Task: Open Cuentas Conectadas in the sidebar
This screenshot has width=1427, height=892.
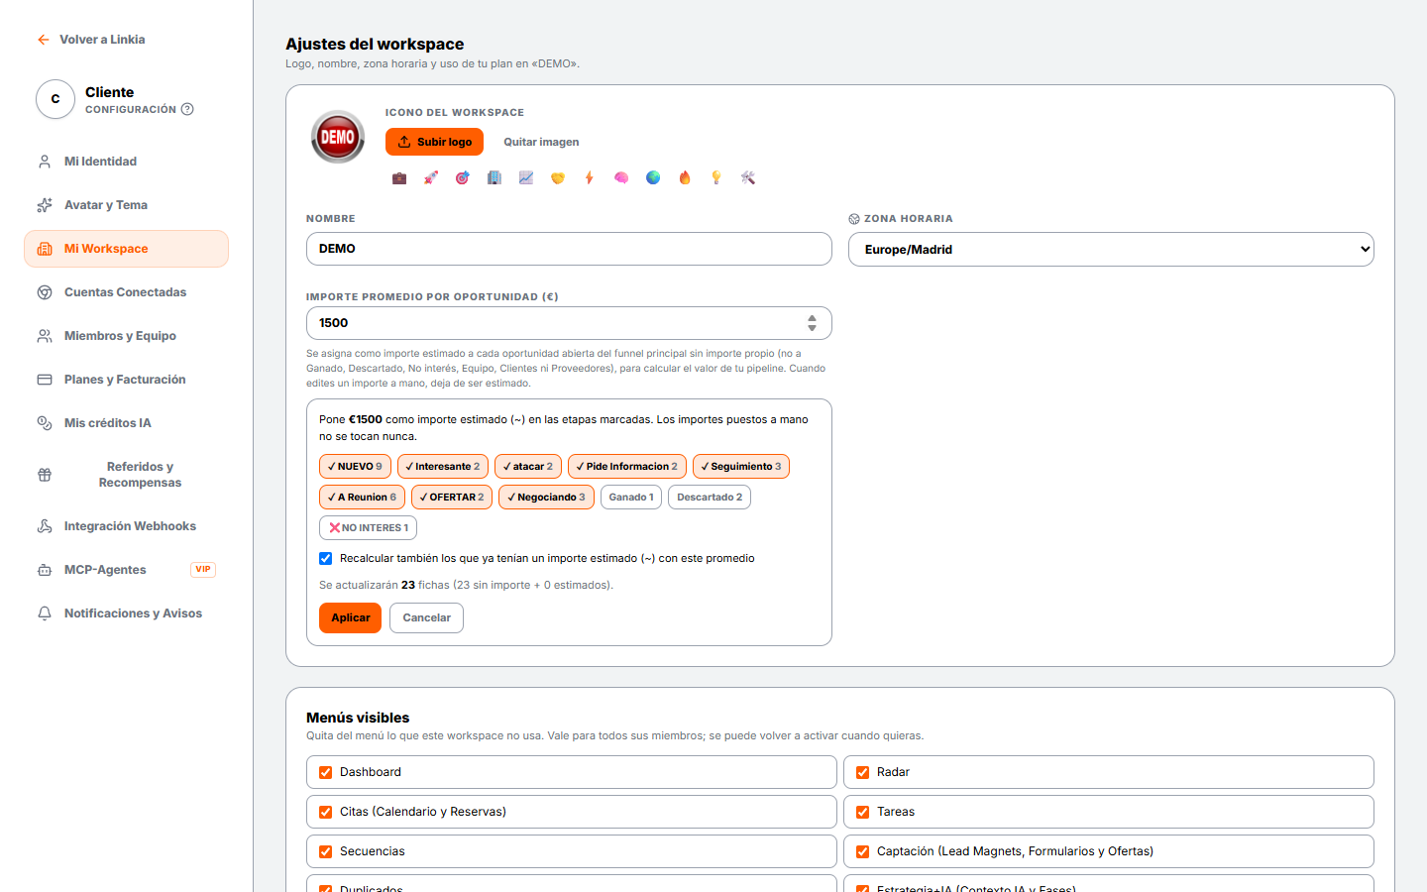Action: coord(126,292)
